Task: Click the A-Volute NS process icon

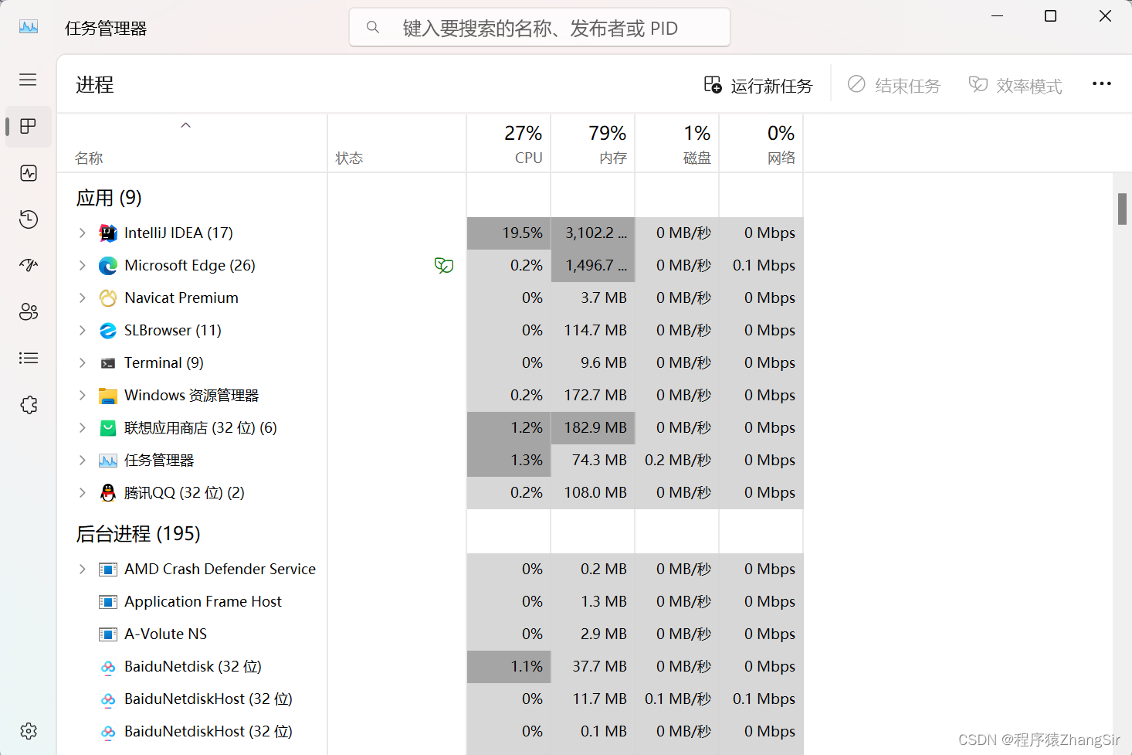Action: click(x=108, y=634)
